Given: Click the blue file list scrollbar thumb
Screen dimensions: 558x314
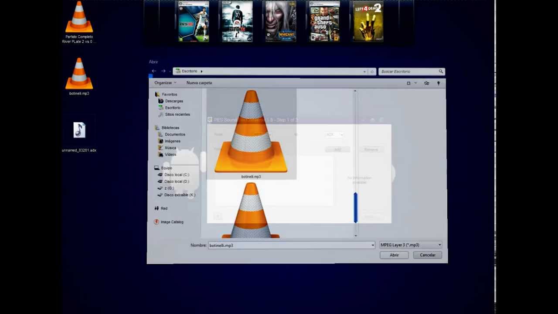Looking at the screenshot, I should 355,208.
